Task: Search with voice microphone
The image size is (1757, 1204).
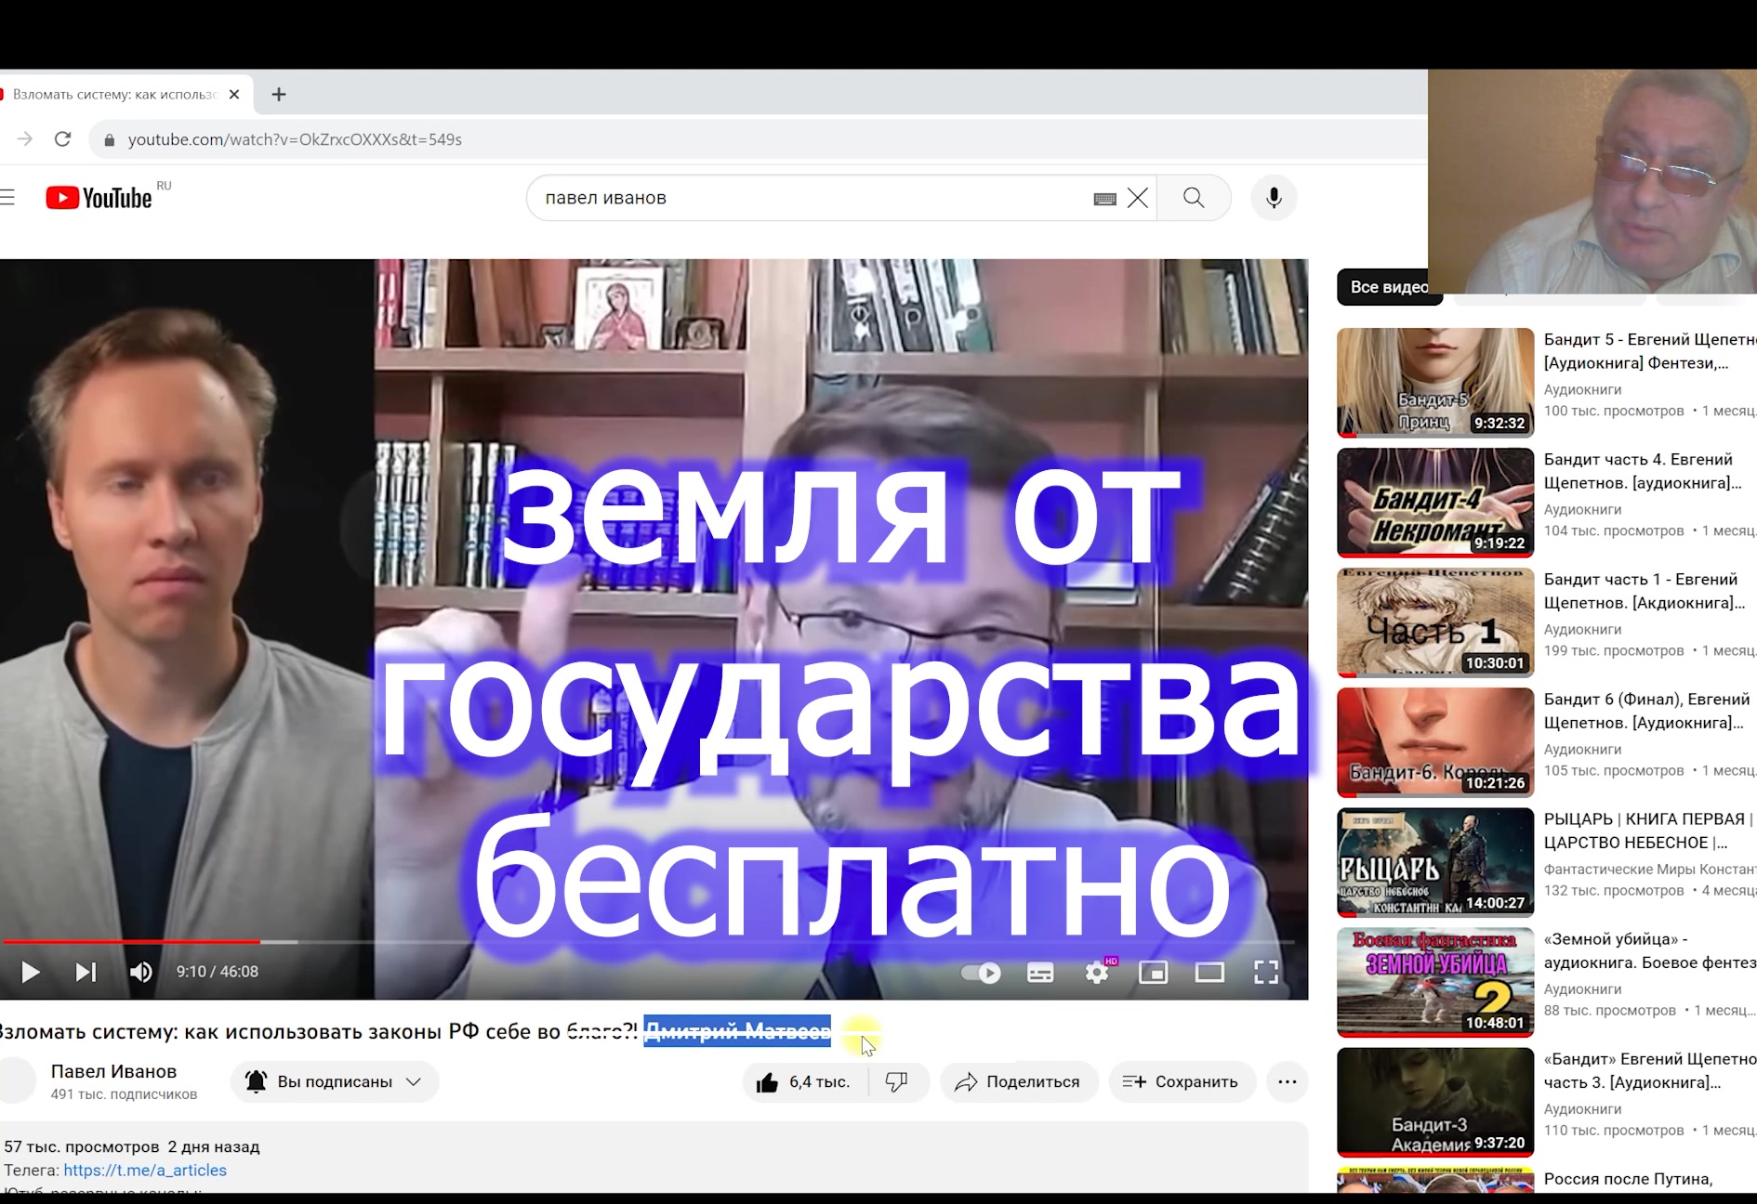Action: tap(1274, 198)
